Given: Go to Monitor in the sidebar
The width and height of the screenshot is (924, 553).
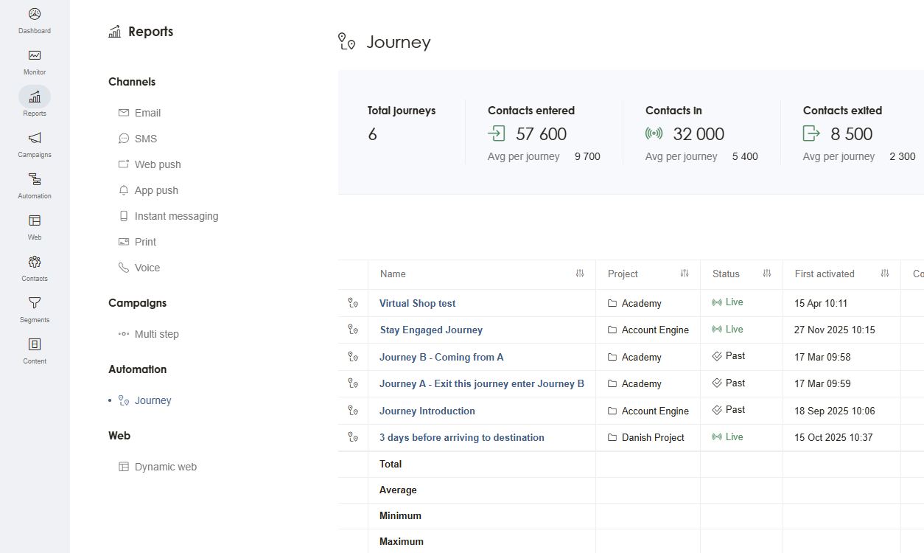Looking at the screenshot, I should pos(35,55).
